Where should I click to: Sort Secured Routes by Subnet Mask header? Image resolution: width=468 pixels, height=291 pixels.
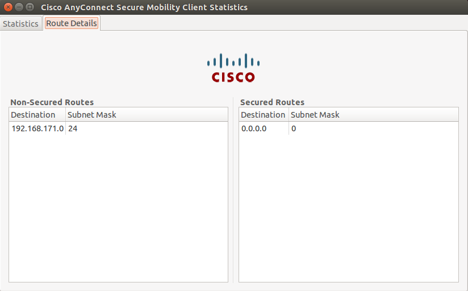point(315,115)
